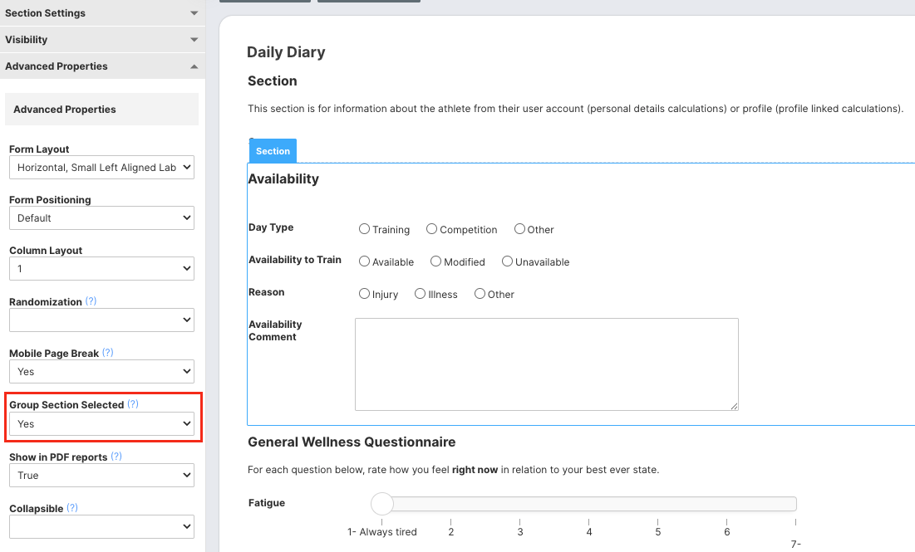Open the Collapsible dropdown

(x=101, y=526)
